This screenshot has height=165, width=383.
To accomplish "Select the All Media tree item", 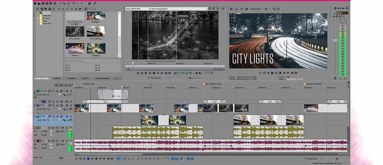I will tap(46, 13).
